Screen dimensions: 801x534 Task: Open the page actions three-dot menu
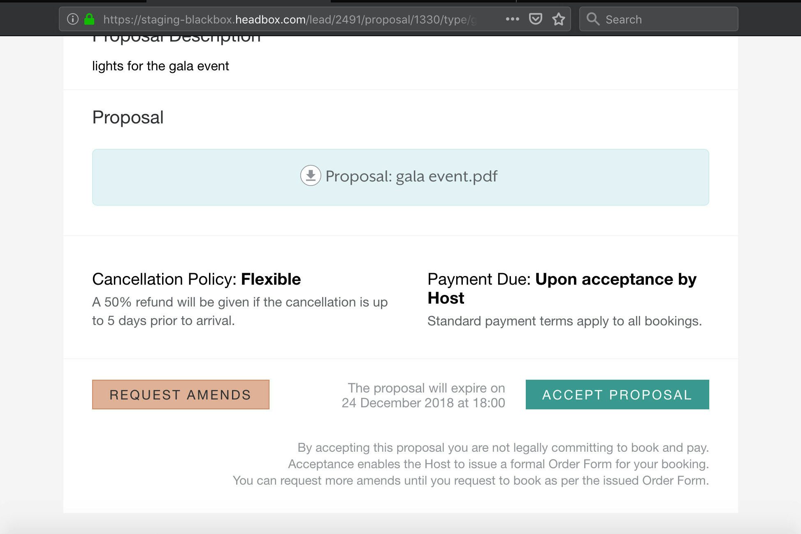tap(512, 19)
